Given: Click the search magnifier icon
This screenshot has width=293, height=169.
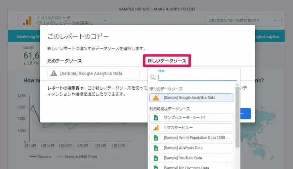Looking at the screenshot, I should point(153,77).
